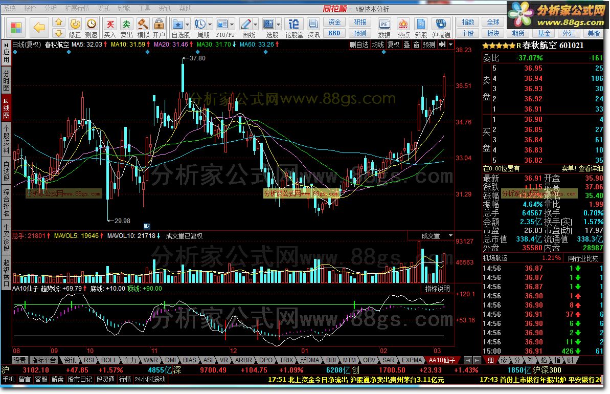610x394 pixels.
Task: Click the 测速 speed test clock icon
Action: pos(92,24)
